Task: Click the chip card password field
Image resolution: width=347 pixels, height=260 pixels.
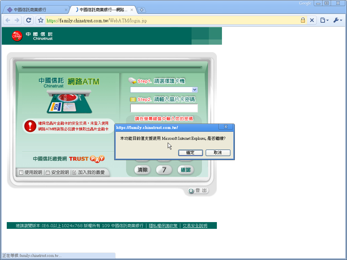Action: click(164, 108)
